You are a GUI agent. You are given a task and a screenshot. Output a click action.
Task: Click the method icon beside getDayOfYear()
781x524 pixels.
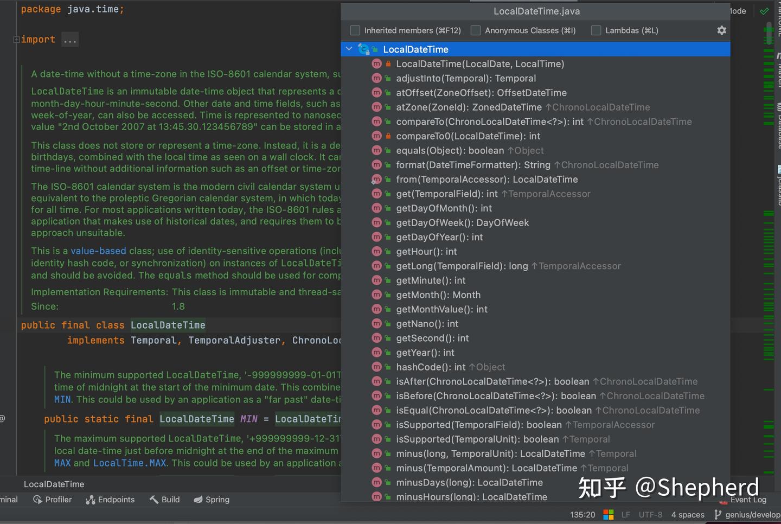coord(376,237)
